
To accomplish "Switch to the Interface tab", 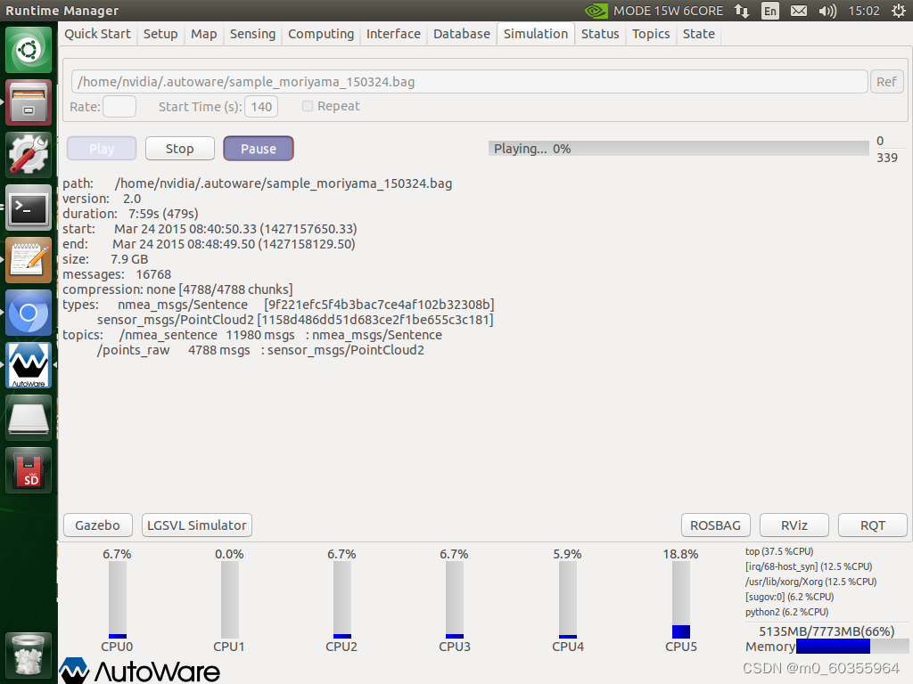I will [393, 34].
